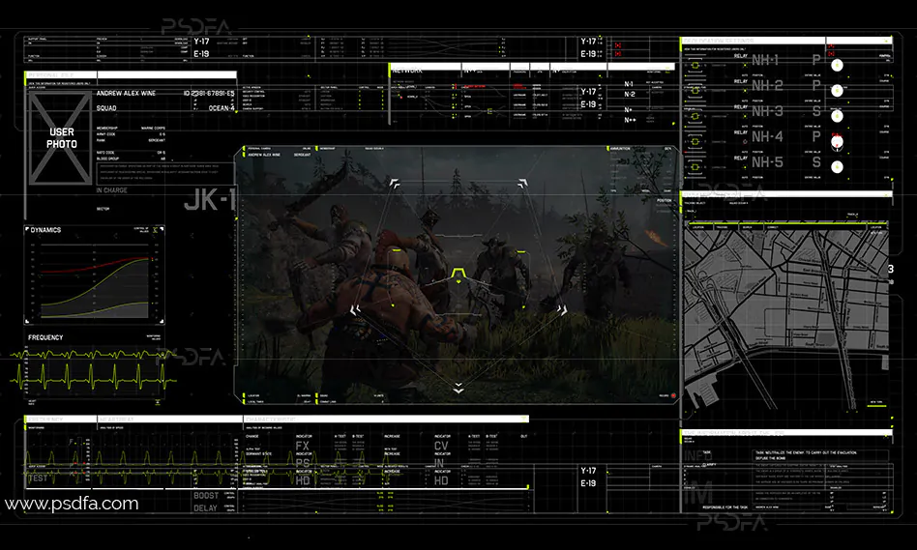Click the white dial in the NH-5 row
Image resolution: width=917 pixels, height=550 pixels.
pos(837,167)
